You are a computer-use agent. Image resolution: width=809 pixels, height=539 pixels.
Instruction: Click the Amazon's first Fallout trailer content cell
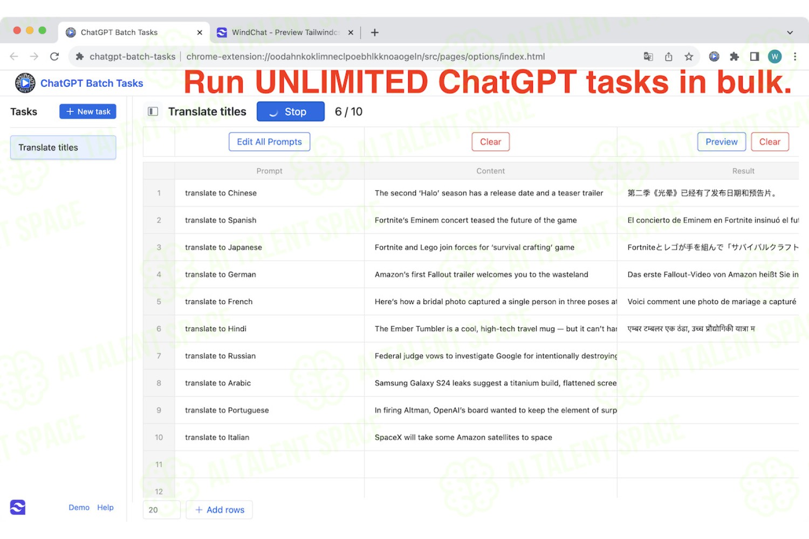[x=491, y=274]
